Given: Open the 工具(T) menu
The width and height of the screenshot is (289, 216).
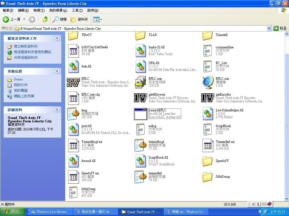Looking at the screenshot, I should click(77, 10).
